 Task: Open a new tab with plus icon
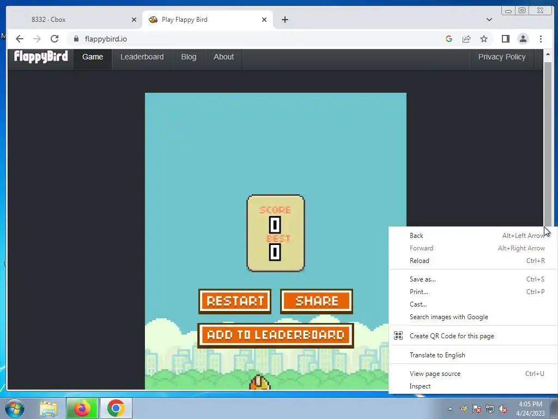284,20
